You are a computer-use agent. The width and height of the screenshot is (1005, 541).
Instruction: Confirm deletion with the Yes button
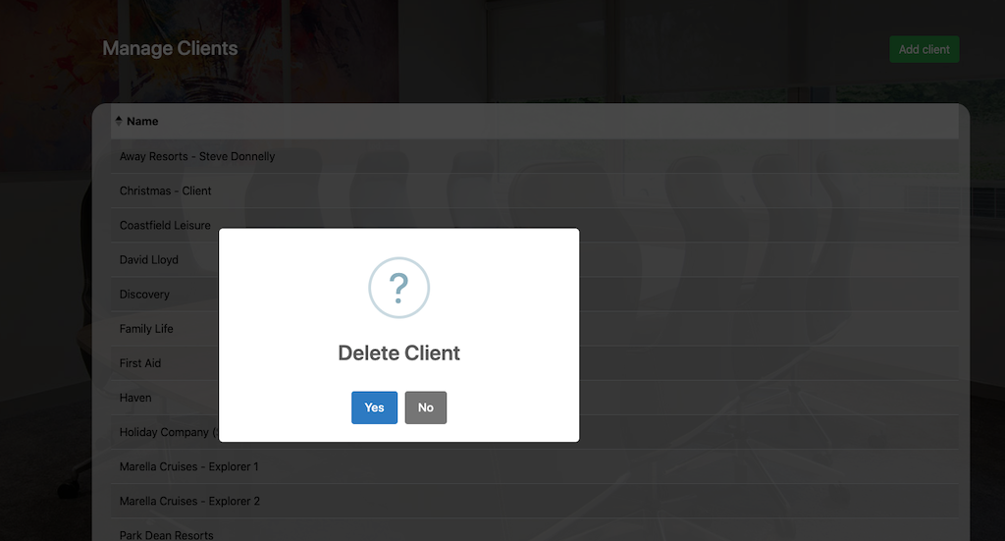point(374,407)
